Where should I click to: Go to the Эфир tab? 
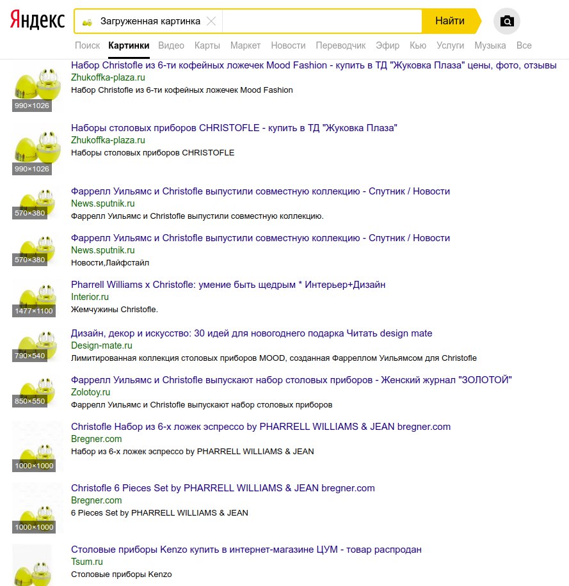tap(387, 45)
